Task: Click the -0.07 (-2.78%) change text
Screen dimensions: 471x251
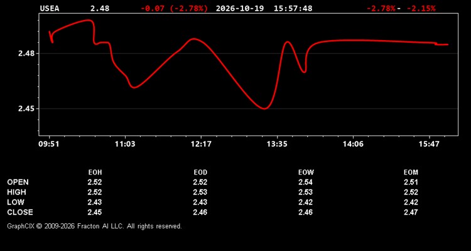Action: 174,8
